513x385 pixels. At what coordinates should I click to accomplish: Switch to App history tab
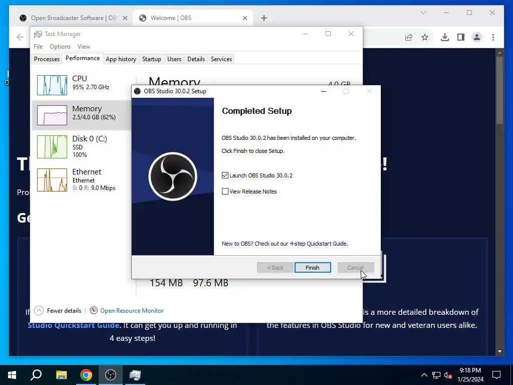point(121,59)
